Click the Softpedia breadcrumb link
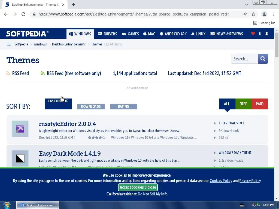The height and width of the screenshot is (209, 279). (21, 44)
